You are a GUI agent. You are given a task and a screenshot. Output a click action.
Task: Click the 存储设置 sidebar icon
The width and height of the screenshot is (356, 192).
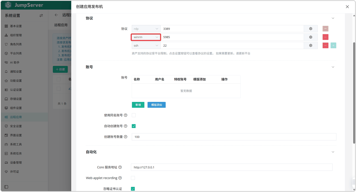6,99
